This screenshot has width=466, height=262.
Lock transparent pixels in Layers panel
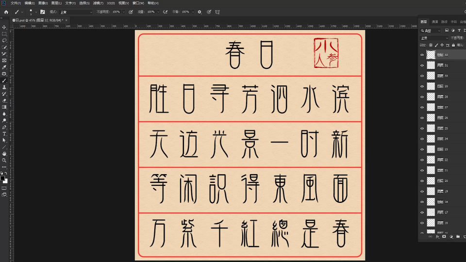[x=431, y=45]
